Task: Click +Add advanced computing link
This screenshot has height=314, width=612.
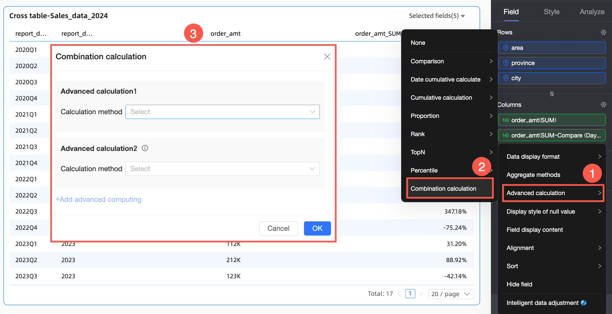Action: pos(99,199)
